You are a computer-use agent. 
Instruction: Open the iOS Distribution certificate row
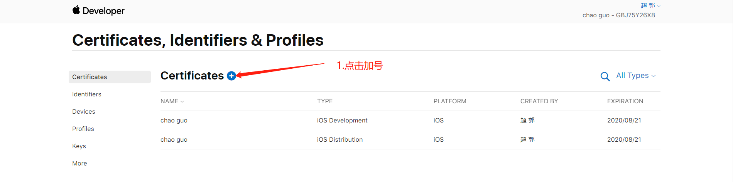tap(410, 140)
